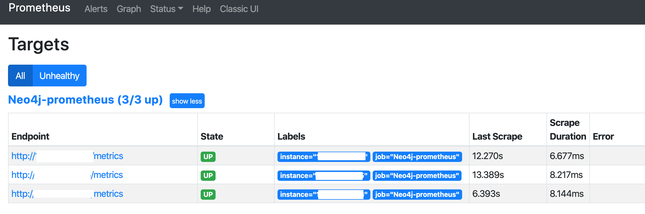Image resolution: width=645 pixels, height=214 pixels.
Task: Open the Help page
Action: (x=202, y=9)
